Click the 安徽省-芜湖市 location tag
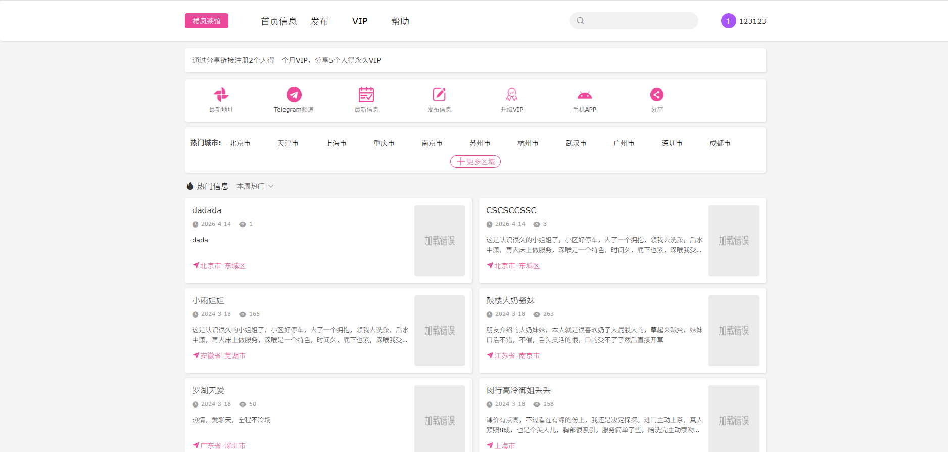 click(x=219, y=356)
